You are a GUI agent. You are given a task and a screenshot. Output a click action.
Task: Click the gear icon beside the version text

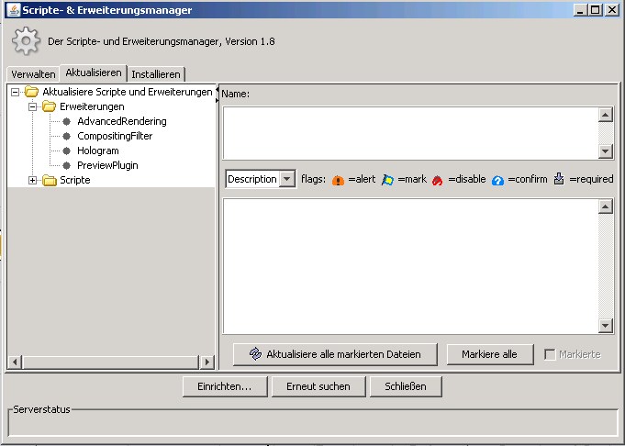click(x=26, y=40)
